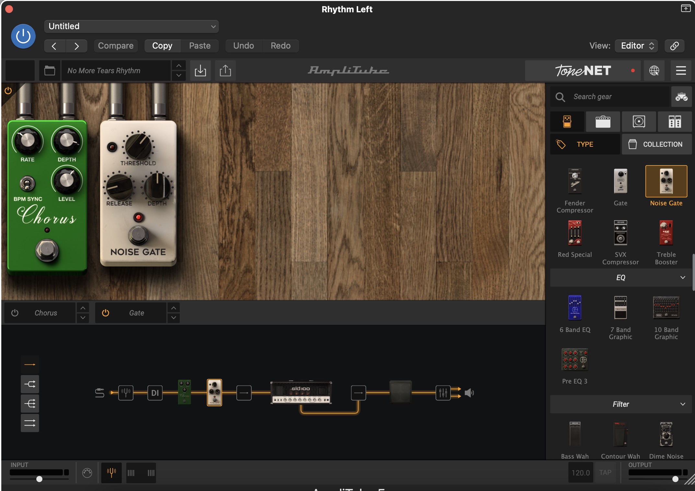Toggle the plugin power bypass button
The height and width of the screenshot is (491, 695).
23,36
